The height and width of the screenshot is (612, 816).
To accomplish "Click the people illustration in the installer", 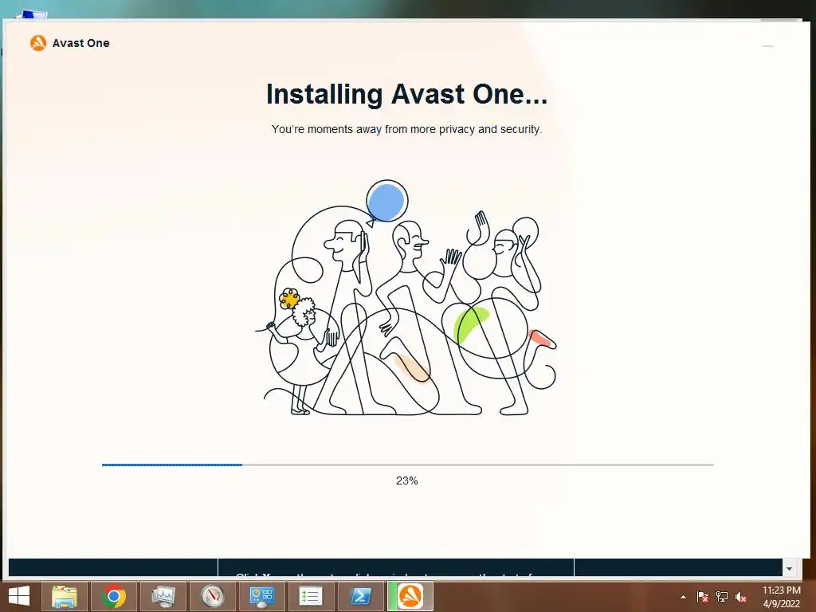I will tap(406, 298).
